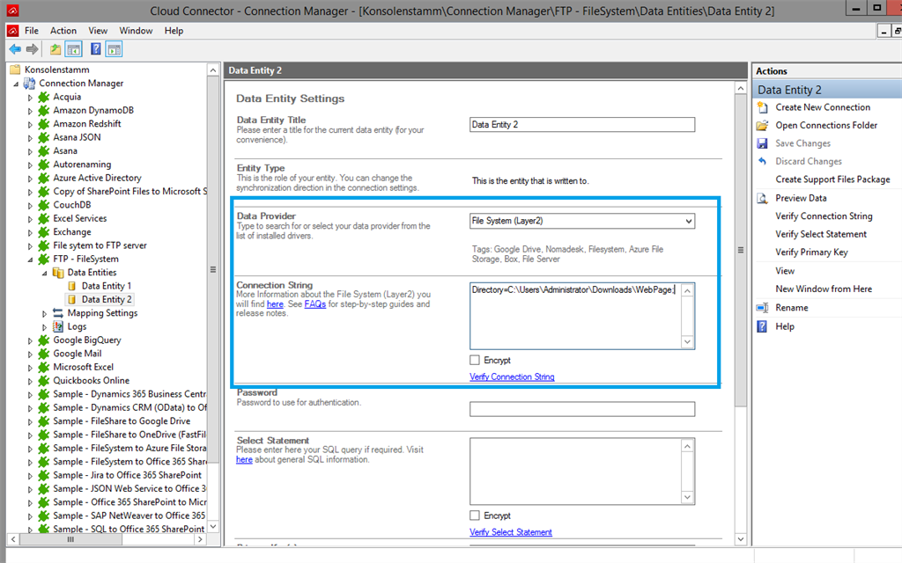This screenshot has width=902, height=563.
Task: Click the Verify Connection String link
Action: point(512,377)
